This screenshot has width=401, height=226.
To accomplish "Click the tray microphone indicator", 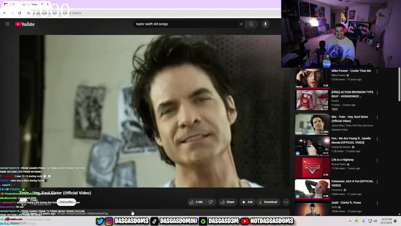I will [x=364, y=221].
